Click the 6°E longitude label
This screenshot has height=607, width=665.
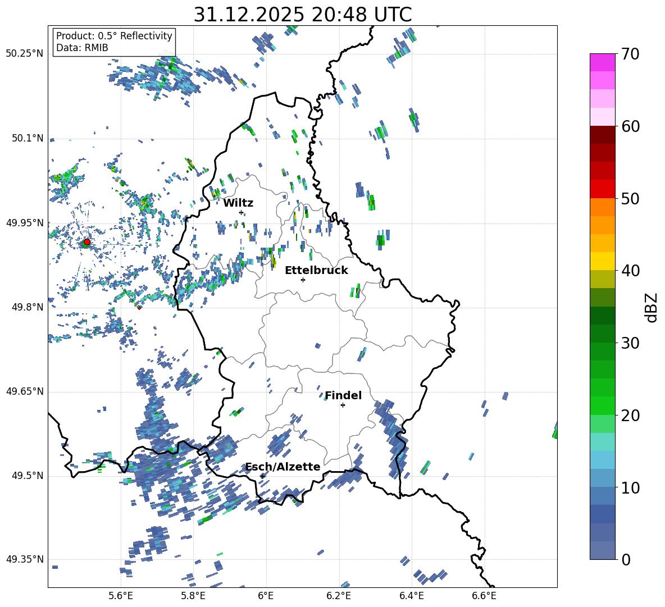pos(266,596)
